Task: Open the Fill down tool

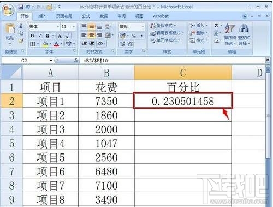Action: [216, 33]
